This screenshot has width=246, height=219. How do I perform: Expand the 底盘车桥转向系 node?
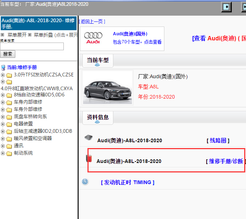3,117
